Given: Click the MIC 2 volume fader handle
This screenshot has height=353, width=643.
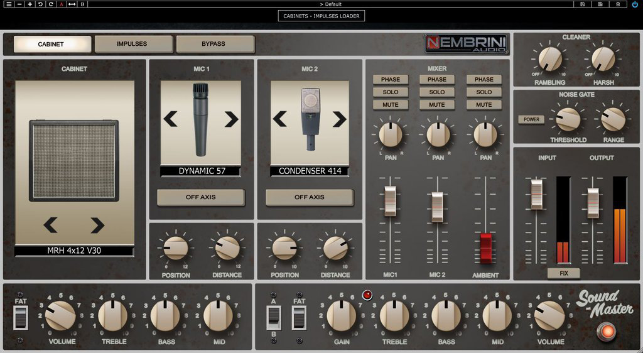Looking at the screenshot, I should click(x=437, y=207).
